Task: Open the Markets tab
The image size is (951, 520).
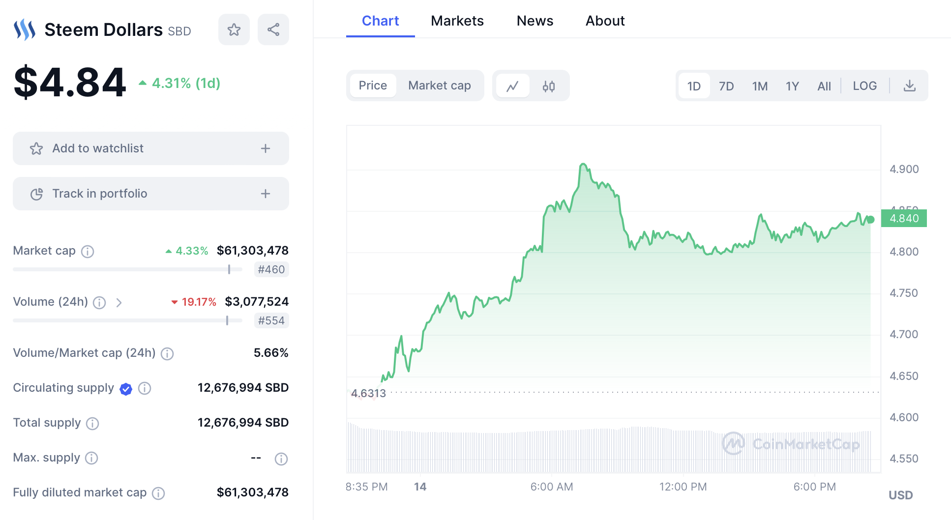Action: (457, 21)
